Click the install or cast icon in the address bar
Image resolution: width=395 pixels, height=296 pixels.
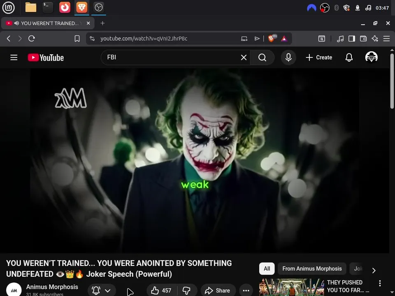[x=244, y=39]
